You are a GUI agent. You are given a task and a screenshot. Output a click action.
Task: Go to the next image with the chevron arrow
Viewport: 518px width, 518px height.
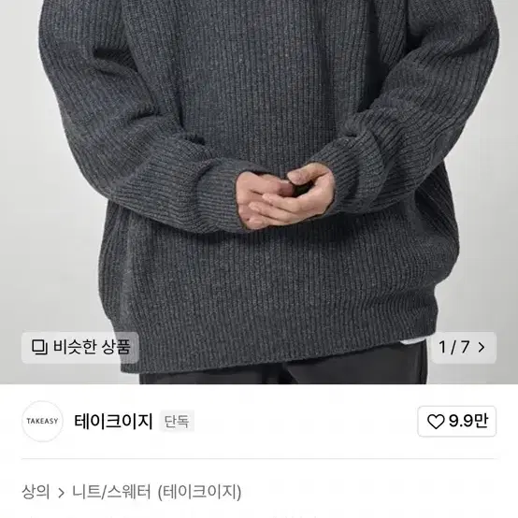482,347
